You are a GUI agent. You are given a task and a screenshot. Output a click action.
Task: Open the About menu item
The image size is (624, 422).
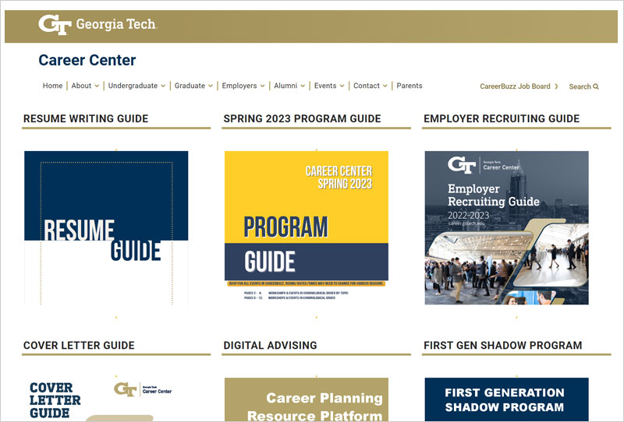81,86
